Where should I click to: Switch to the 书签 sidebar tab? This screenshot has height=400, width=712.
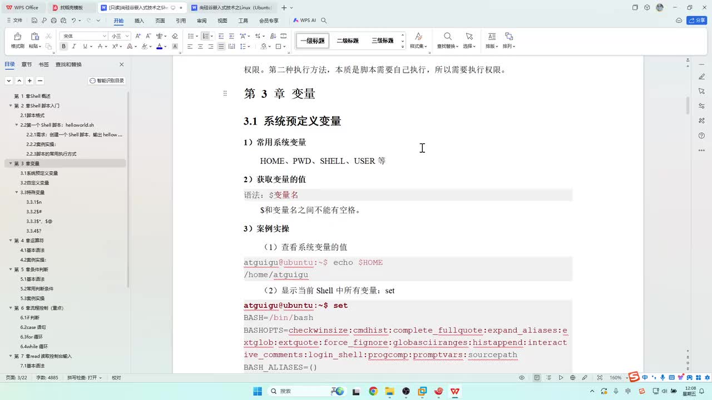[x=44, y=64]
